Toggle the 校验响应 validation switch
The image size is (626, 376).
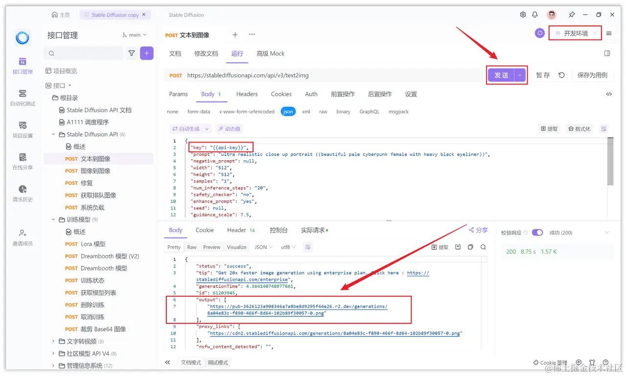(538, 232)
